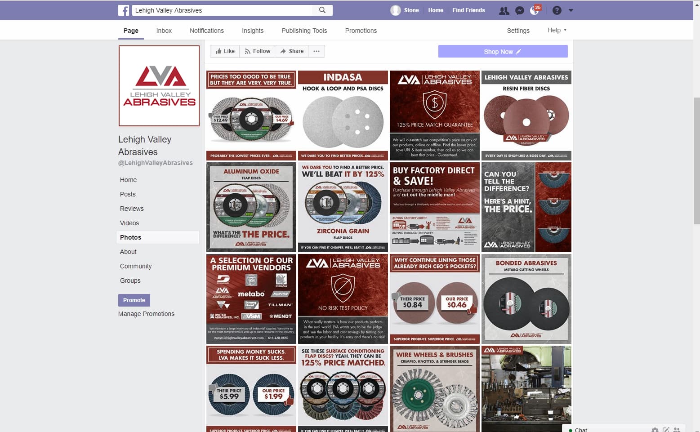The width and height of the screenshot is (700, 432).
Task: Open the Indasa hook & loop discs photo
Action: 343,115
